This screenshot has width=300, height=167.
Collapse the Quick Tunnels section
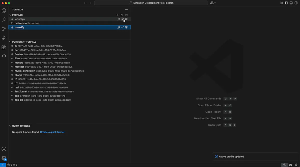click(10, 126)
